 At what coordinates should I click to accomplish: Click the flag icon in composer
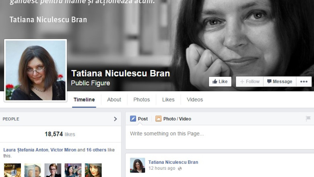pyautogui.click(x=308, y=119)
